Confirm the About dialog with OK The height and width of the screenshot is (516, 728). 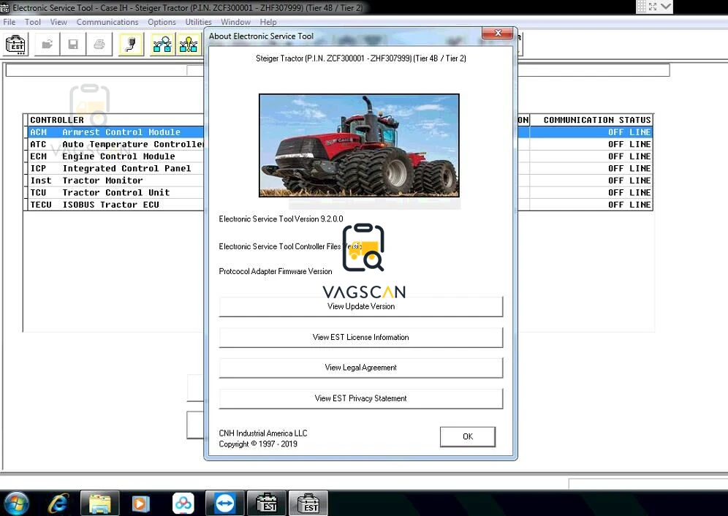pyautogui.click(x=468, y=436)
